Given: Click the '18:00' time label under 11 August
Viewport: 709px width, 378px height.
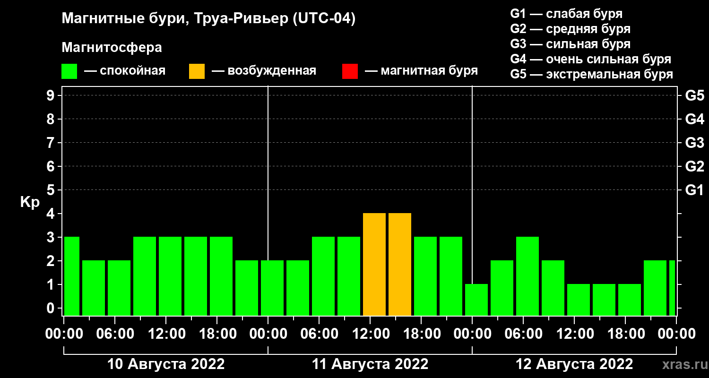Looking at the screenshot, I should (421, 334).
